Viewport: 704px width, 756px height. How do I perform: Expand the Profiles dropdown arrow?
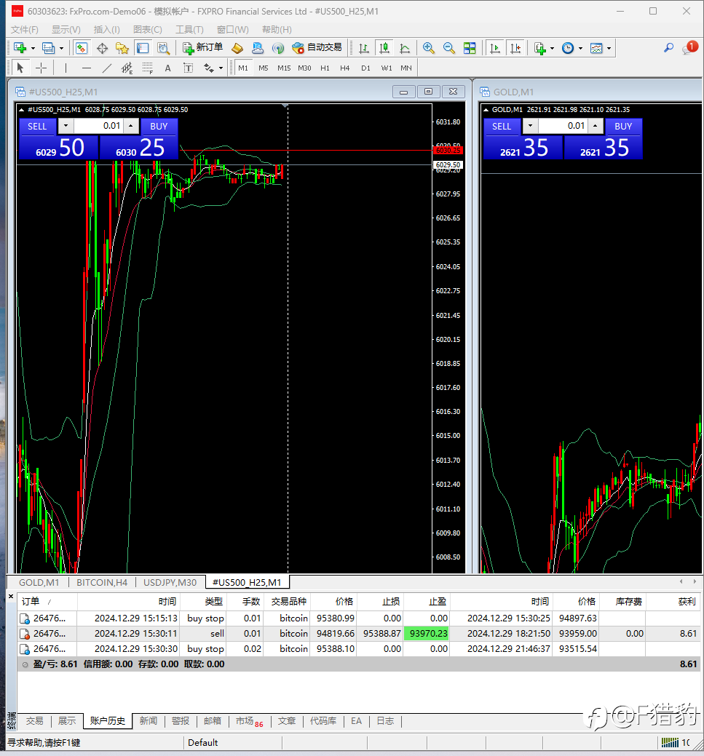(61, 48)
